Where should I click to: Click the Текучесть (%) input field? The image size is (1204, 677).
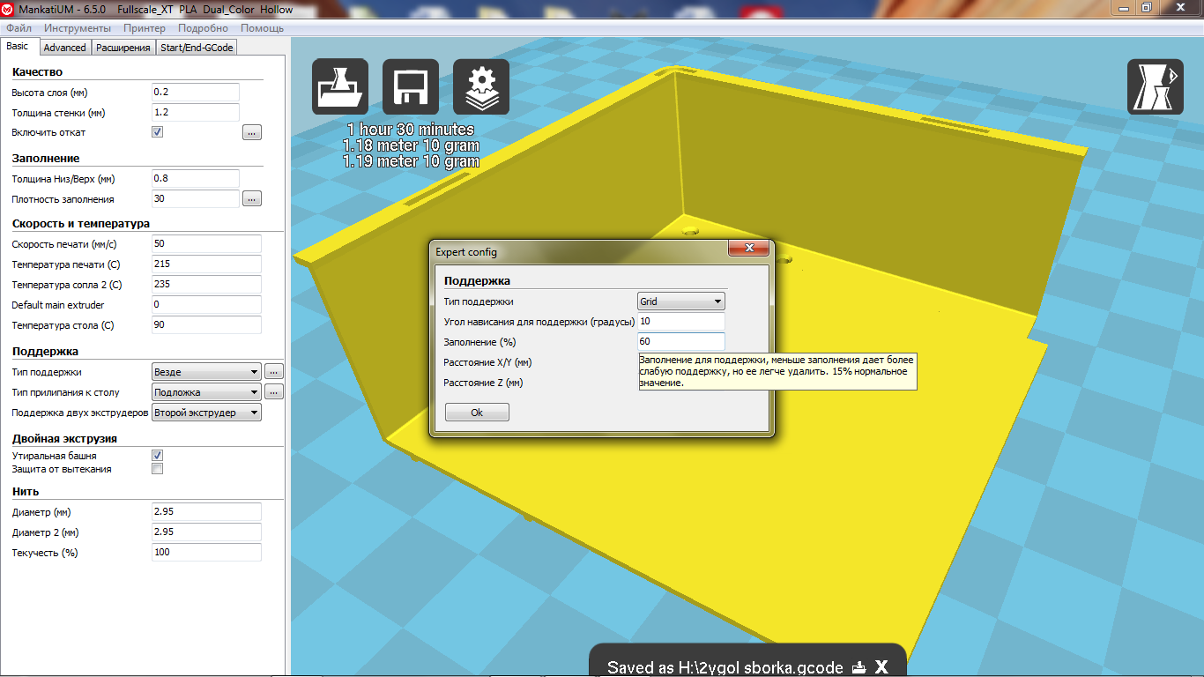coord(207,553)
